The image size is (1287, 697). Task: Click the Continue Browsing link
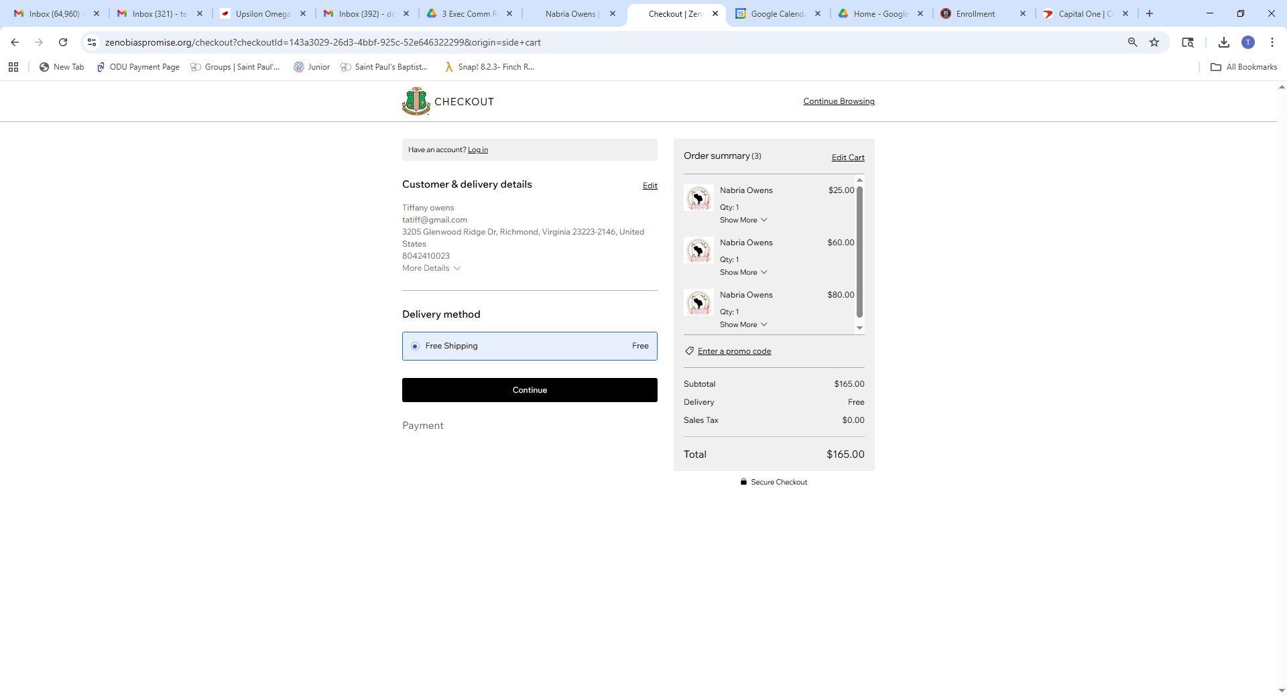tap(839, 101)
